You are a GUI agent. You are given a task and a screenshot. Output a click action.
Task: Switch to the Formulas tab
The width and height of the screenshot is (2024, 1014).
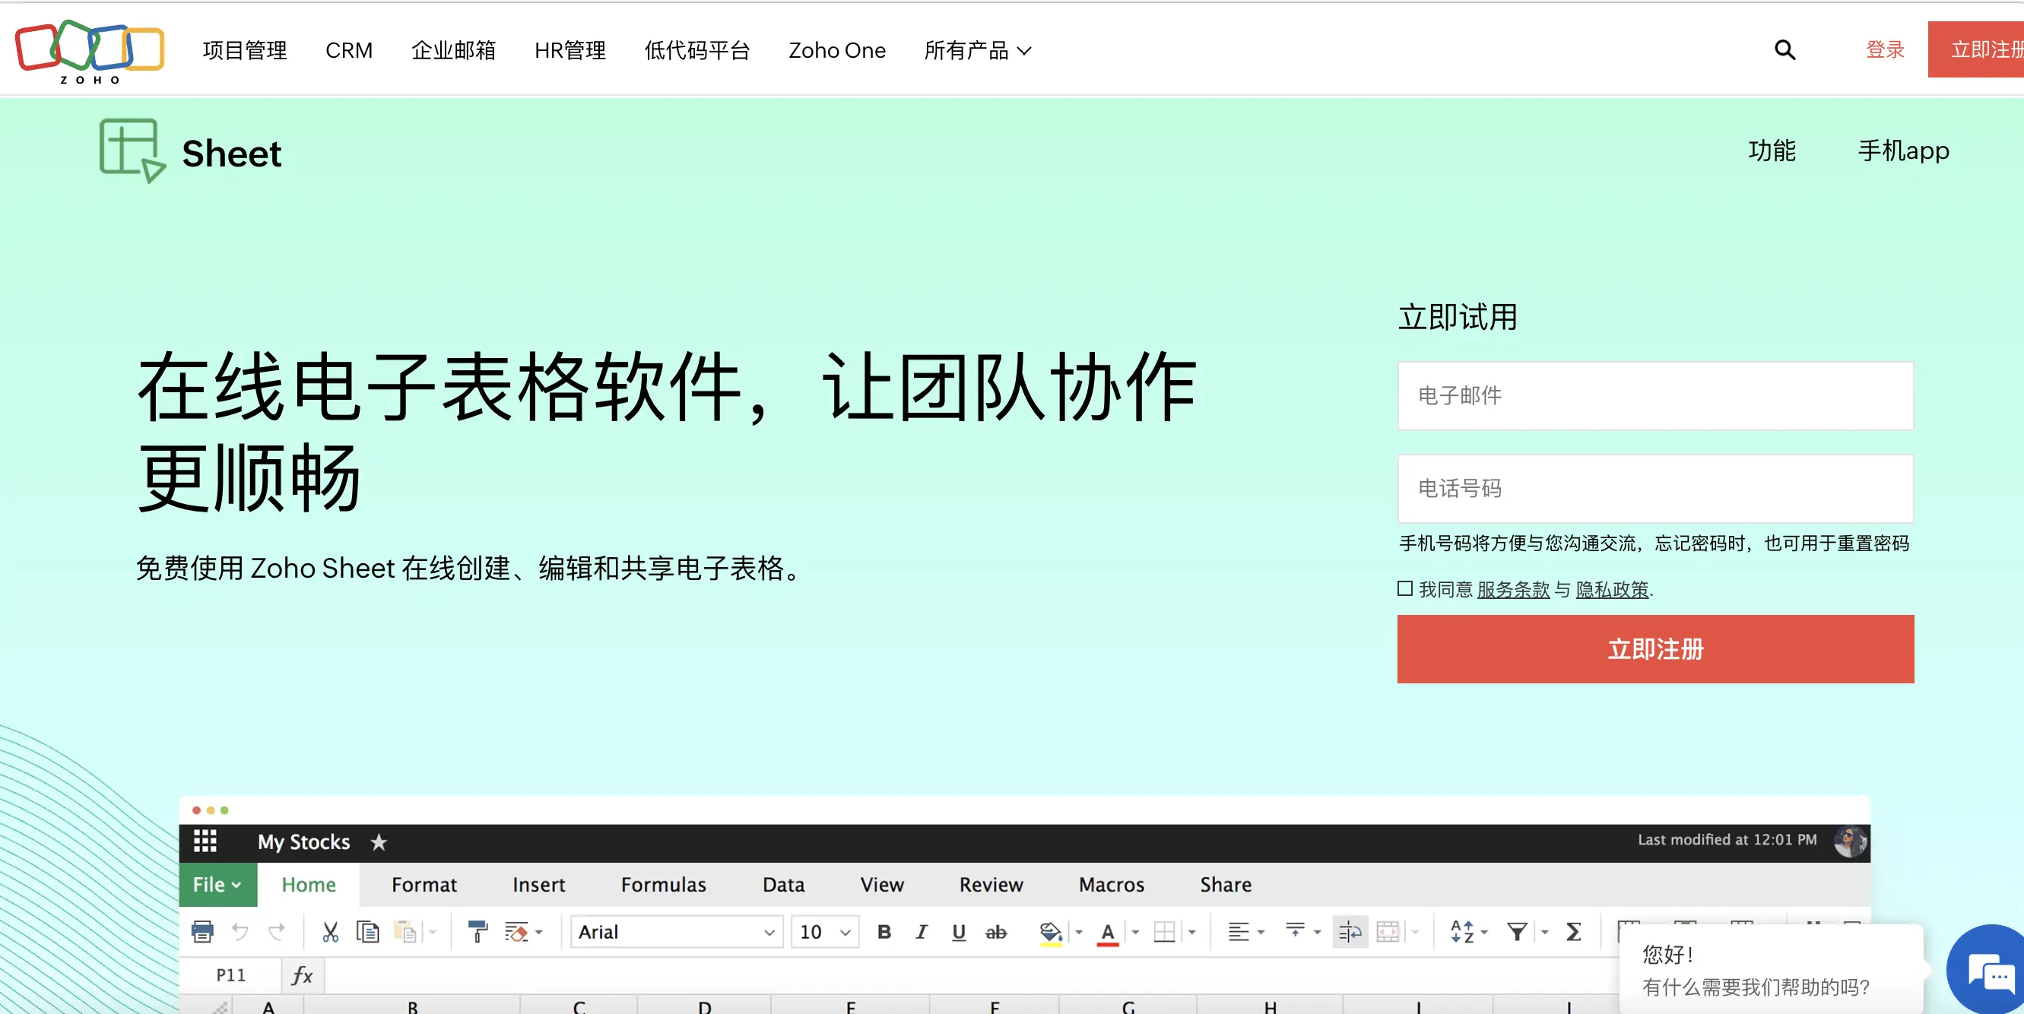tap(663, 885)
